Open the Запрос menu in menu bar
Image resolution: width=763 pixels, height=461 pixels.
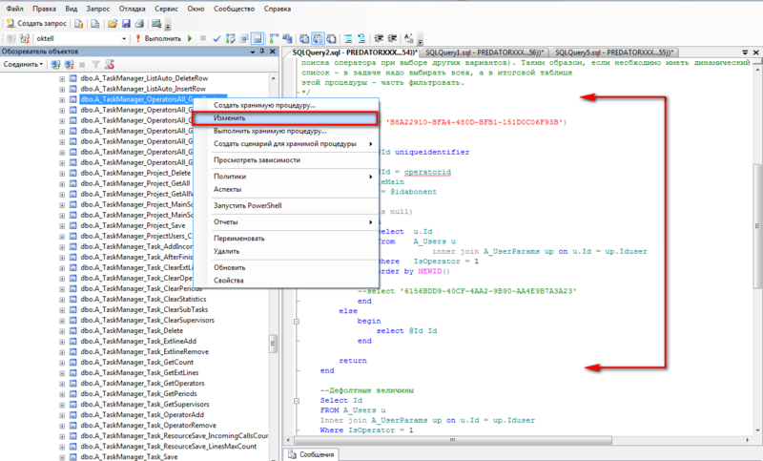97,7
